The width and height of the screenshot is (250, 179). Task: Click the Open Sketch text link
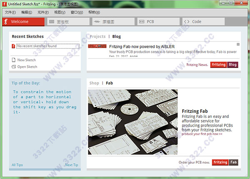(27, 67)
